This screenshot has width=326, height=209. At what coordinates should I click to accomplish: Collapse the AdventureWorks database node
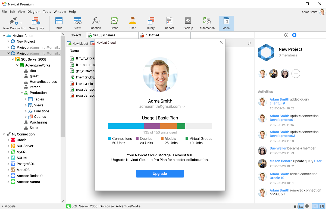pos(17,65)
